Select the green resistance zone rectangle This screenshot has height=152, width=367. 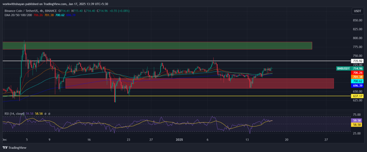[x=157, y=46]
